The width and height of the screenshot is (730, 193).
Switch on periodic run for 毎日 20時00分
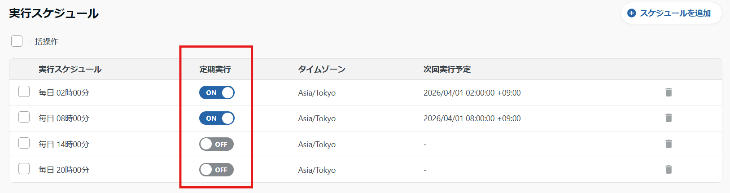coord(217,170)
